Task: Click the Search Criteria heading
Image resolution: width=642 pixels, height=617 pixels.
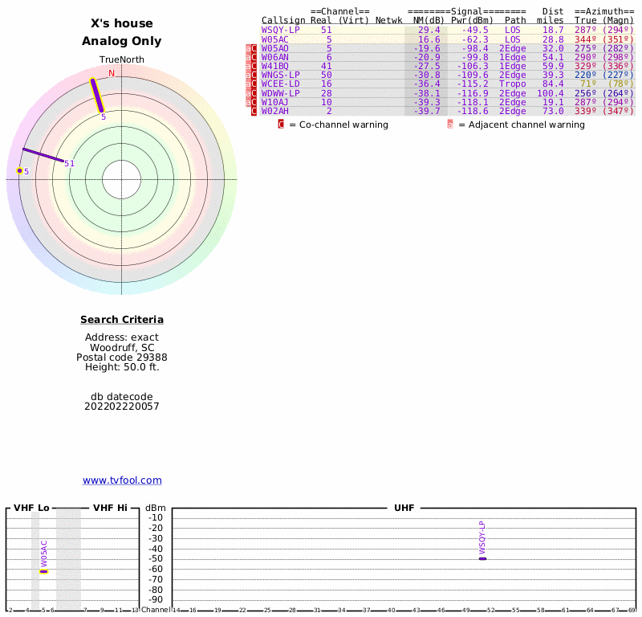Action: [122, 320]
